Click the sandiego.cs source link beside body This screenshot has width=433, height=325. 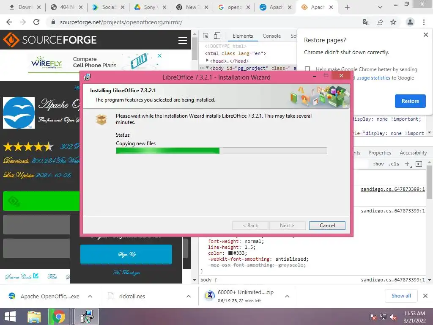pos(393,280)
